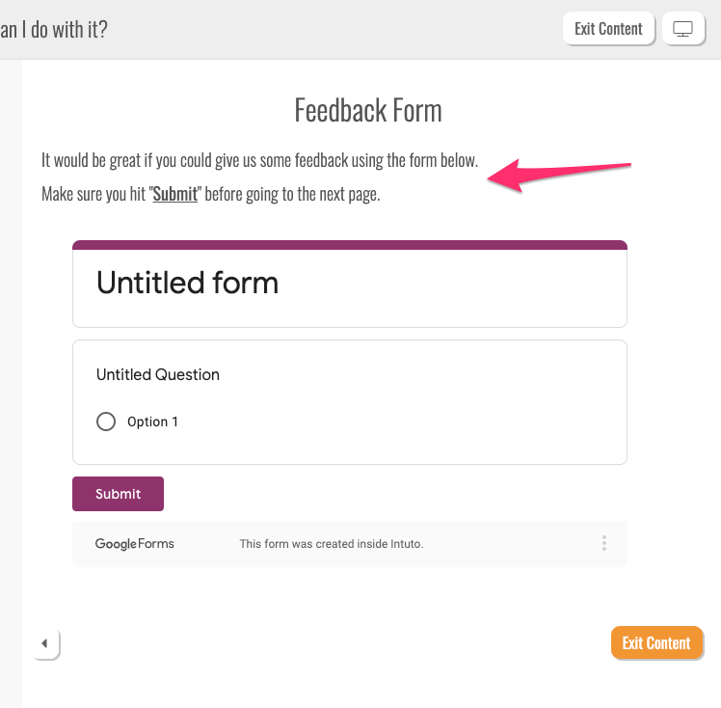Click the "Feedback Form" page heading

pos(367,111)
